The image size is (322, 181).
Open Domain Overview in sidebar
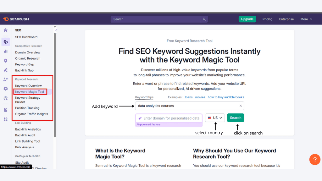(x=28, y=52)
